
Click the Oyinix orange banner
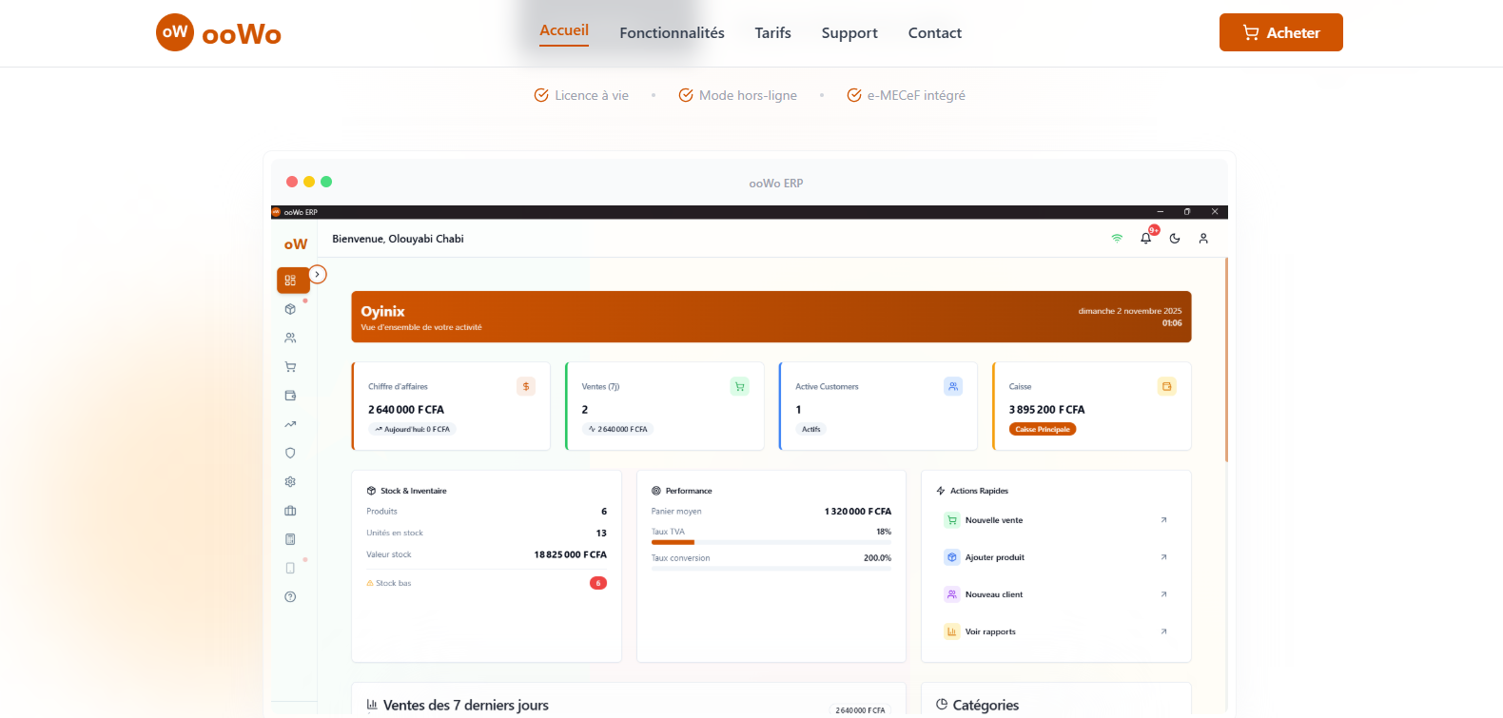point(771,317)
